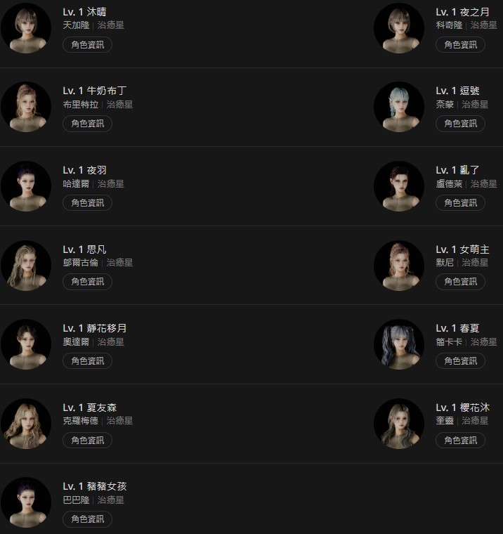The width and height of the screenshot is (503, 534).
Task: Select the twin-tail avatar of 春夏
Action: point(399,344)
